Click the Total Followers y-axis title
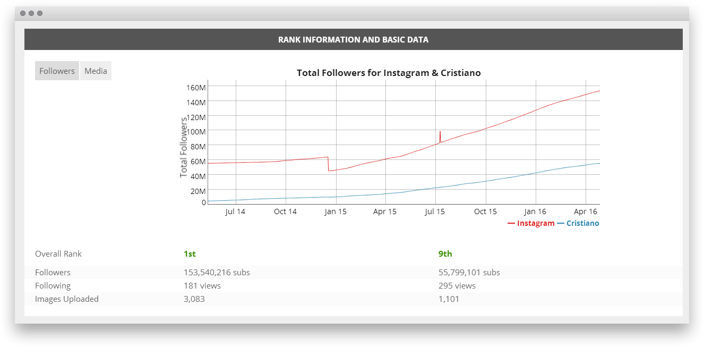The width and height of the screenshot is (704, 347). pos(184,147)
